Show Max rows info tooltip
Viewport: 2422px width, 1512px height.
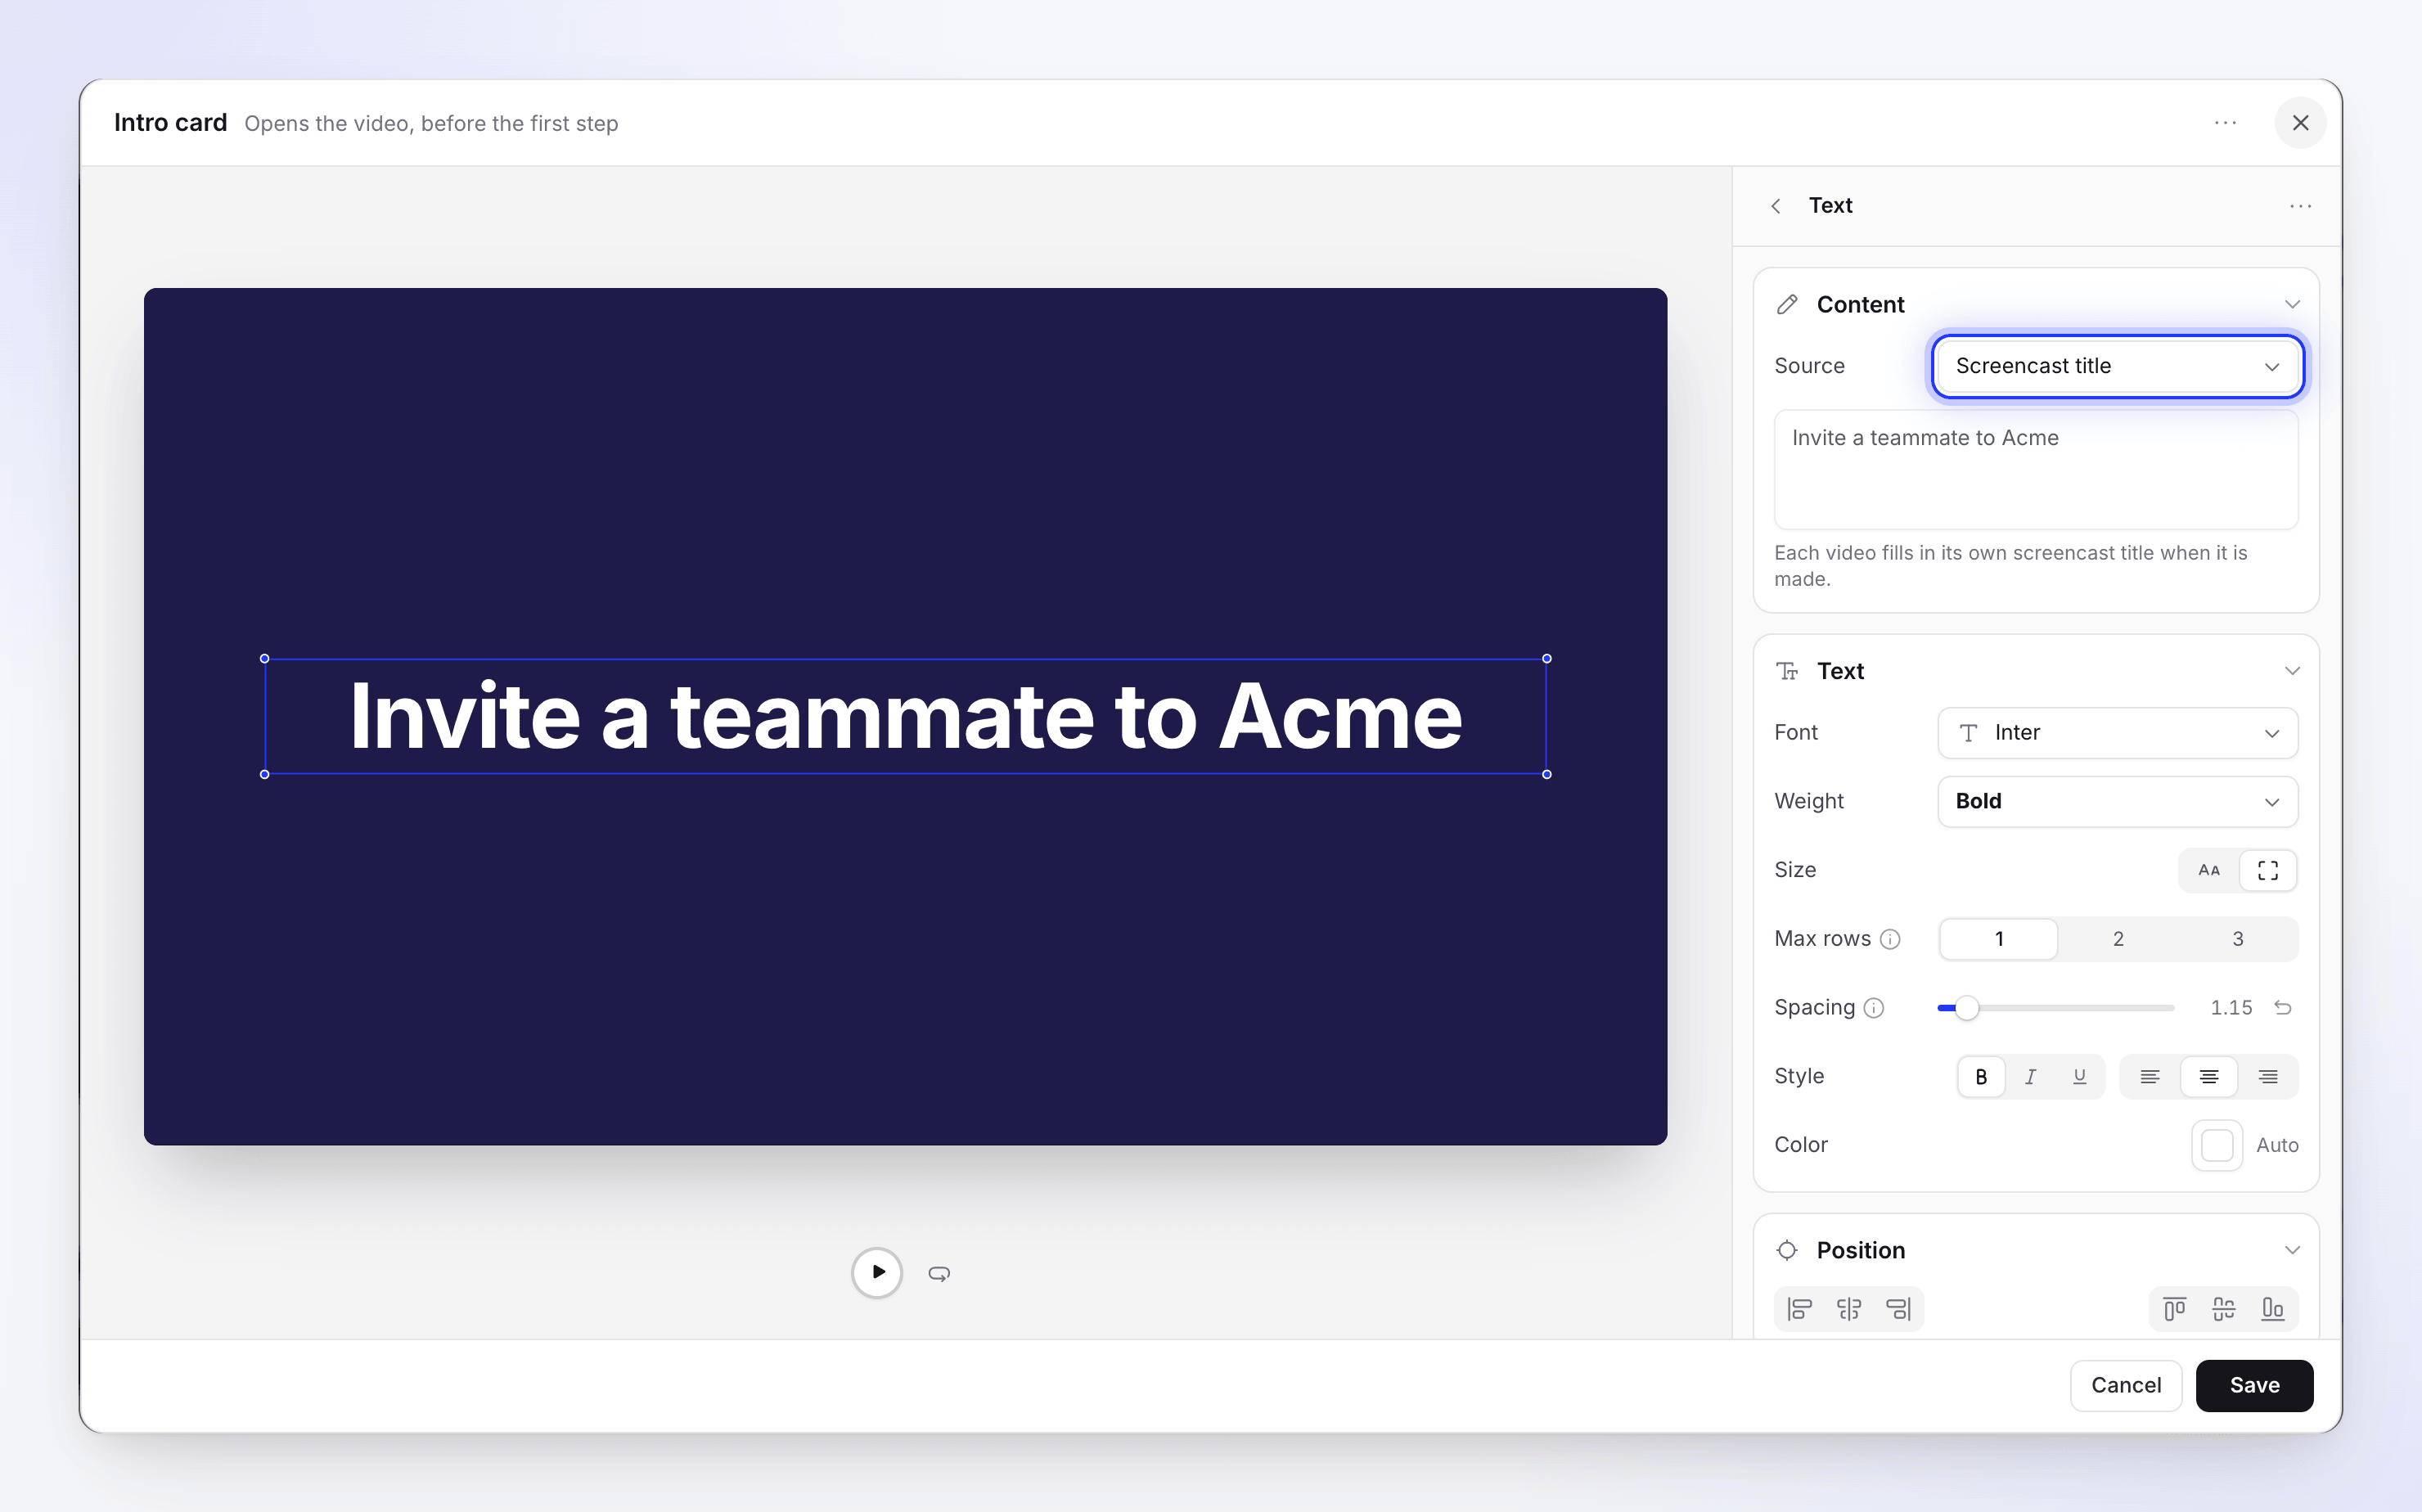click(1890, 939)
